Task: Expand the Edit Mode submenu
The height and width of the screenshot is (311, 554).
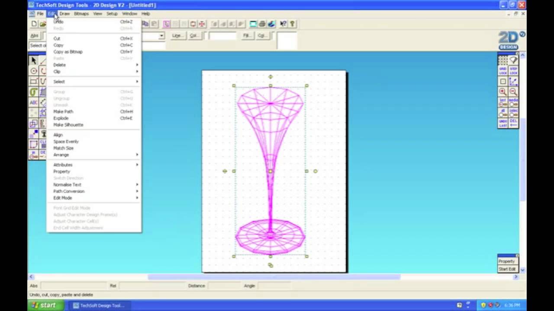Action: tap(93, 198)
